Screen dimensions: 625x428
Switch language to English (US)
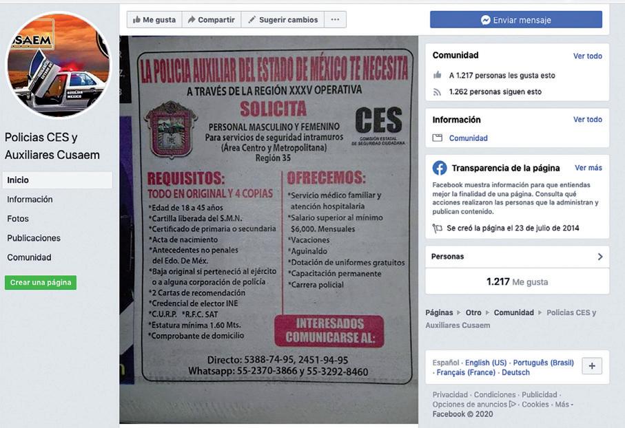pos(486,363)
